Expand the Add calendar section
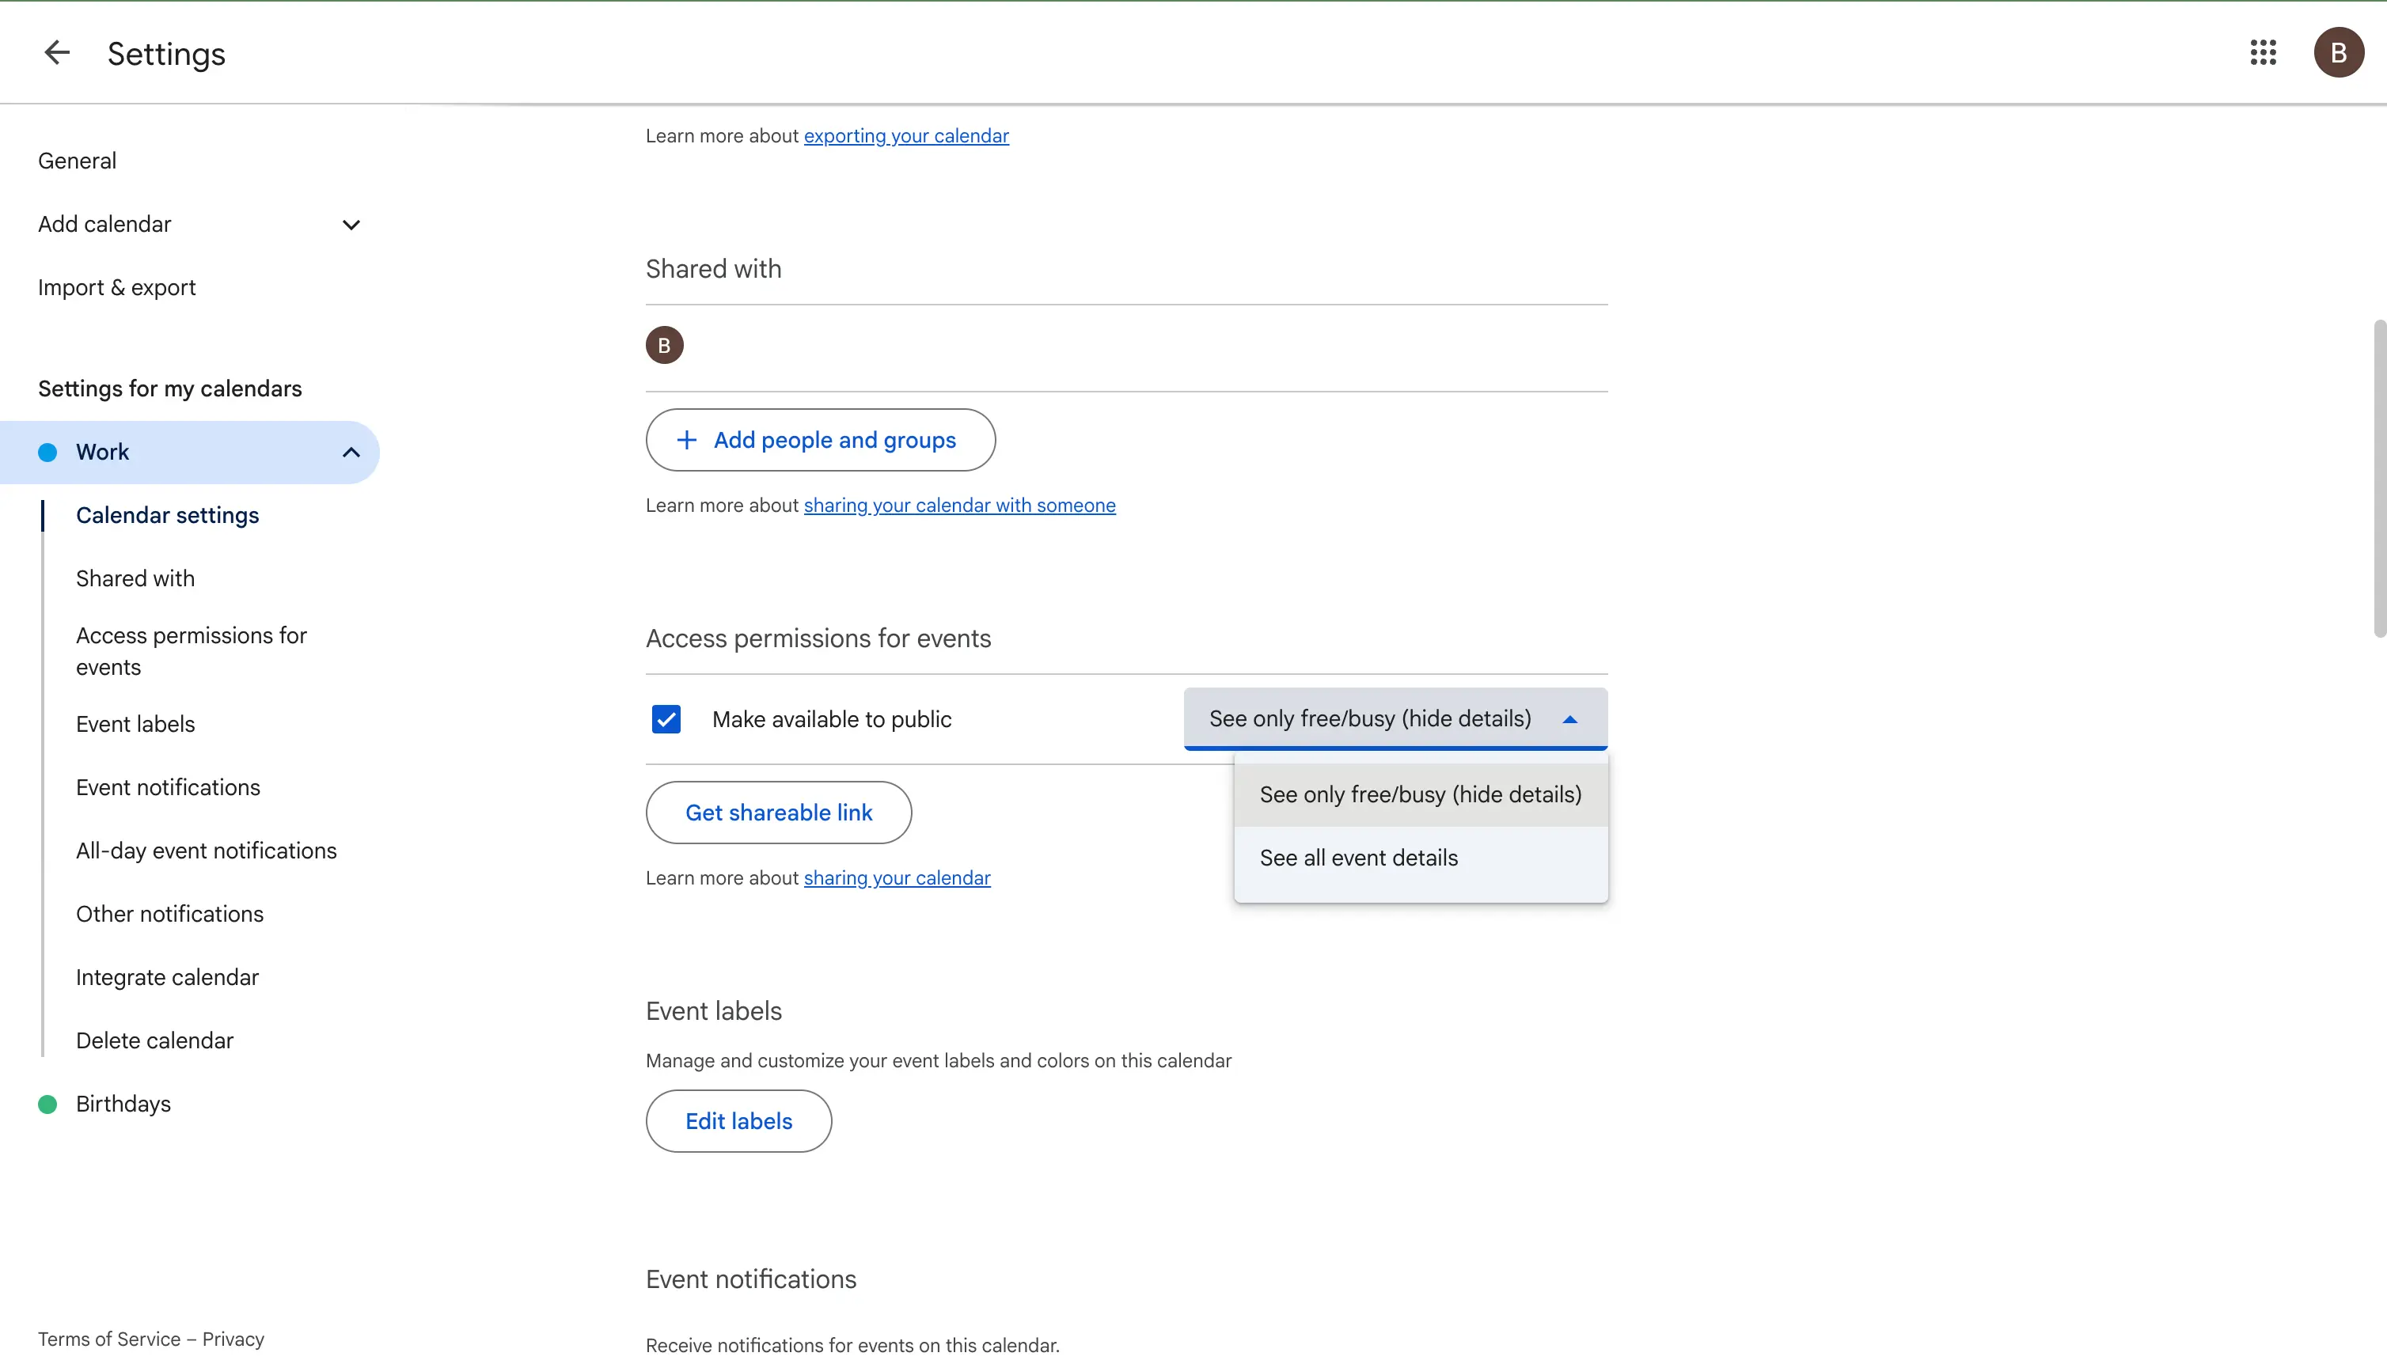The width and height of the screenshot is (2387, 1364). (351, 225)
